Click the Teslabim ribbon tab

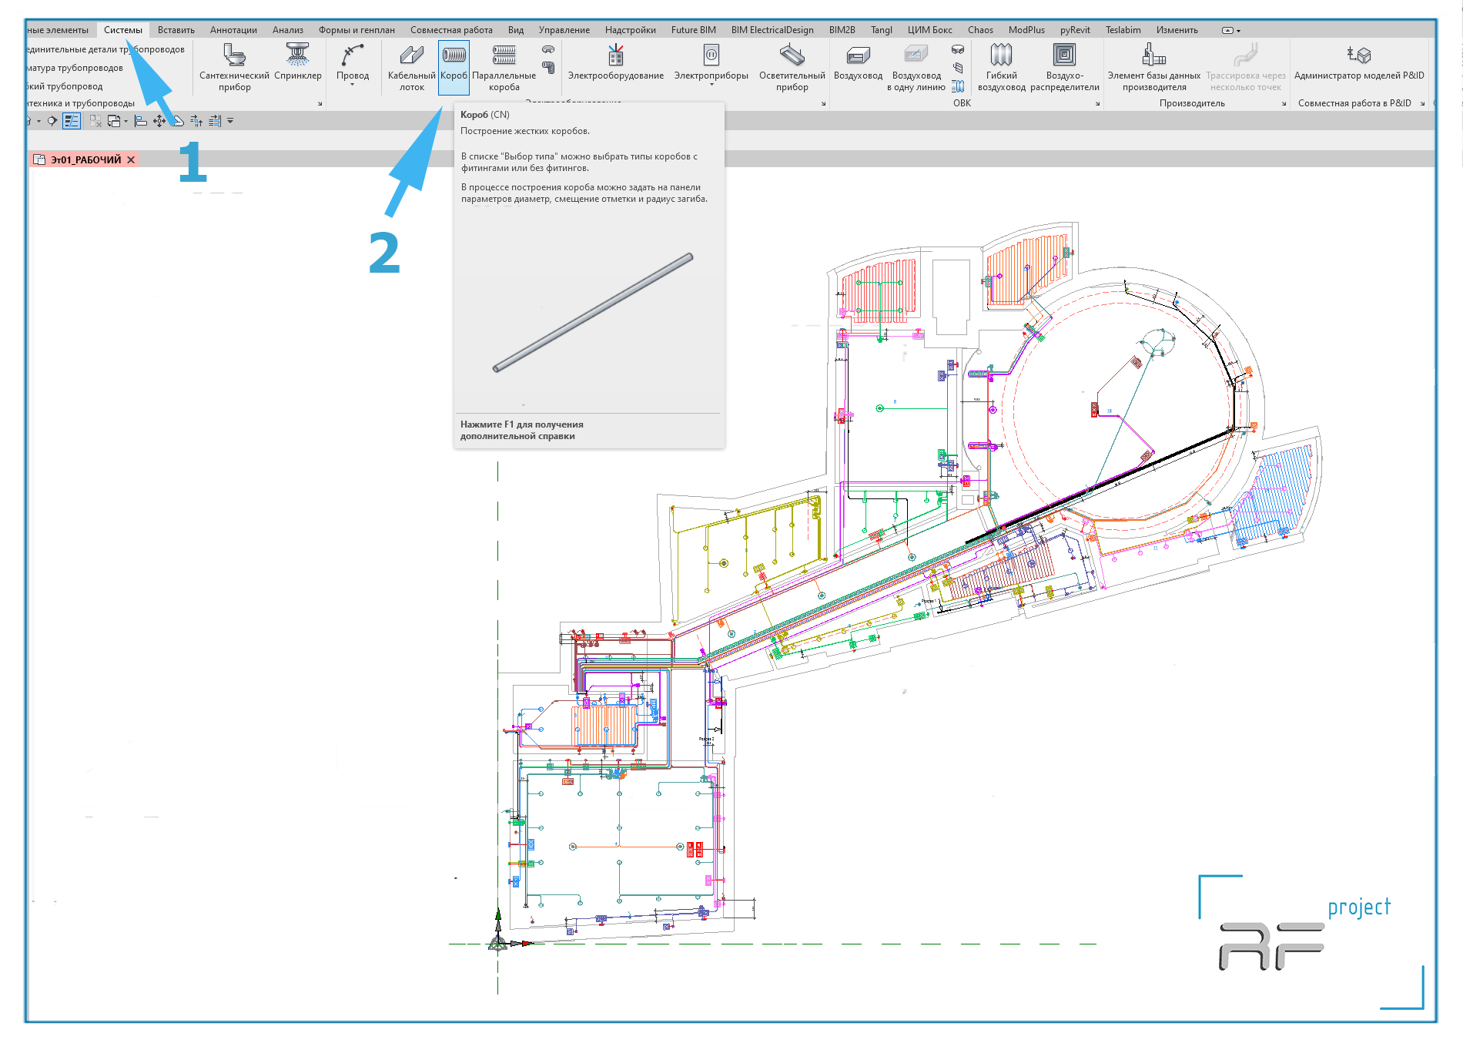[x=1123, y=30]
